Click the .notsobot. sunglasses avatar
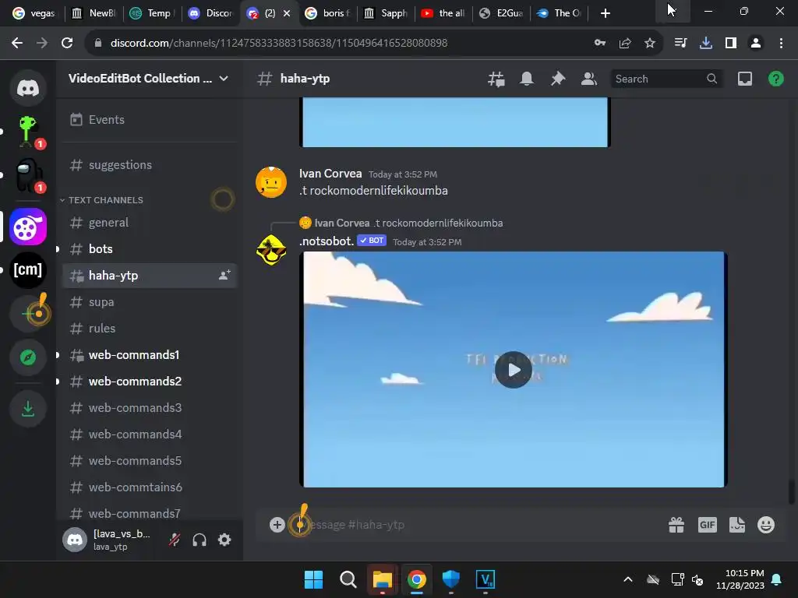798x598 pixels. click(x=270, y=250)
